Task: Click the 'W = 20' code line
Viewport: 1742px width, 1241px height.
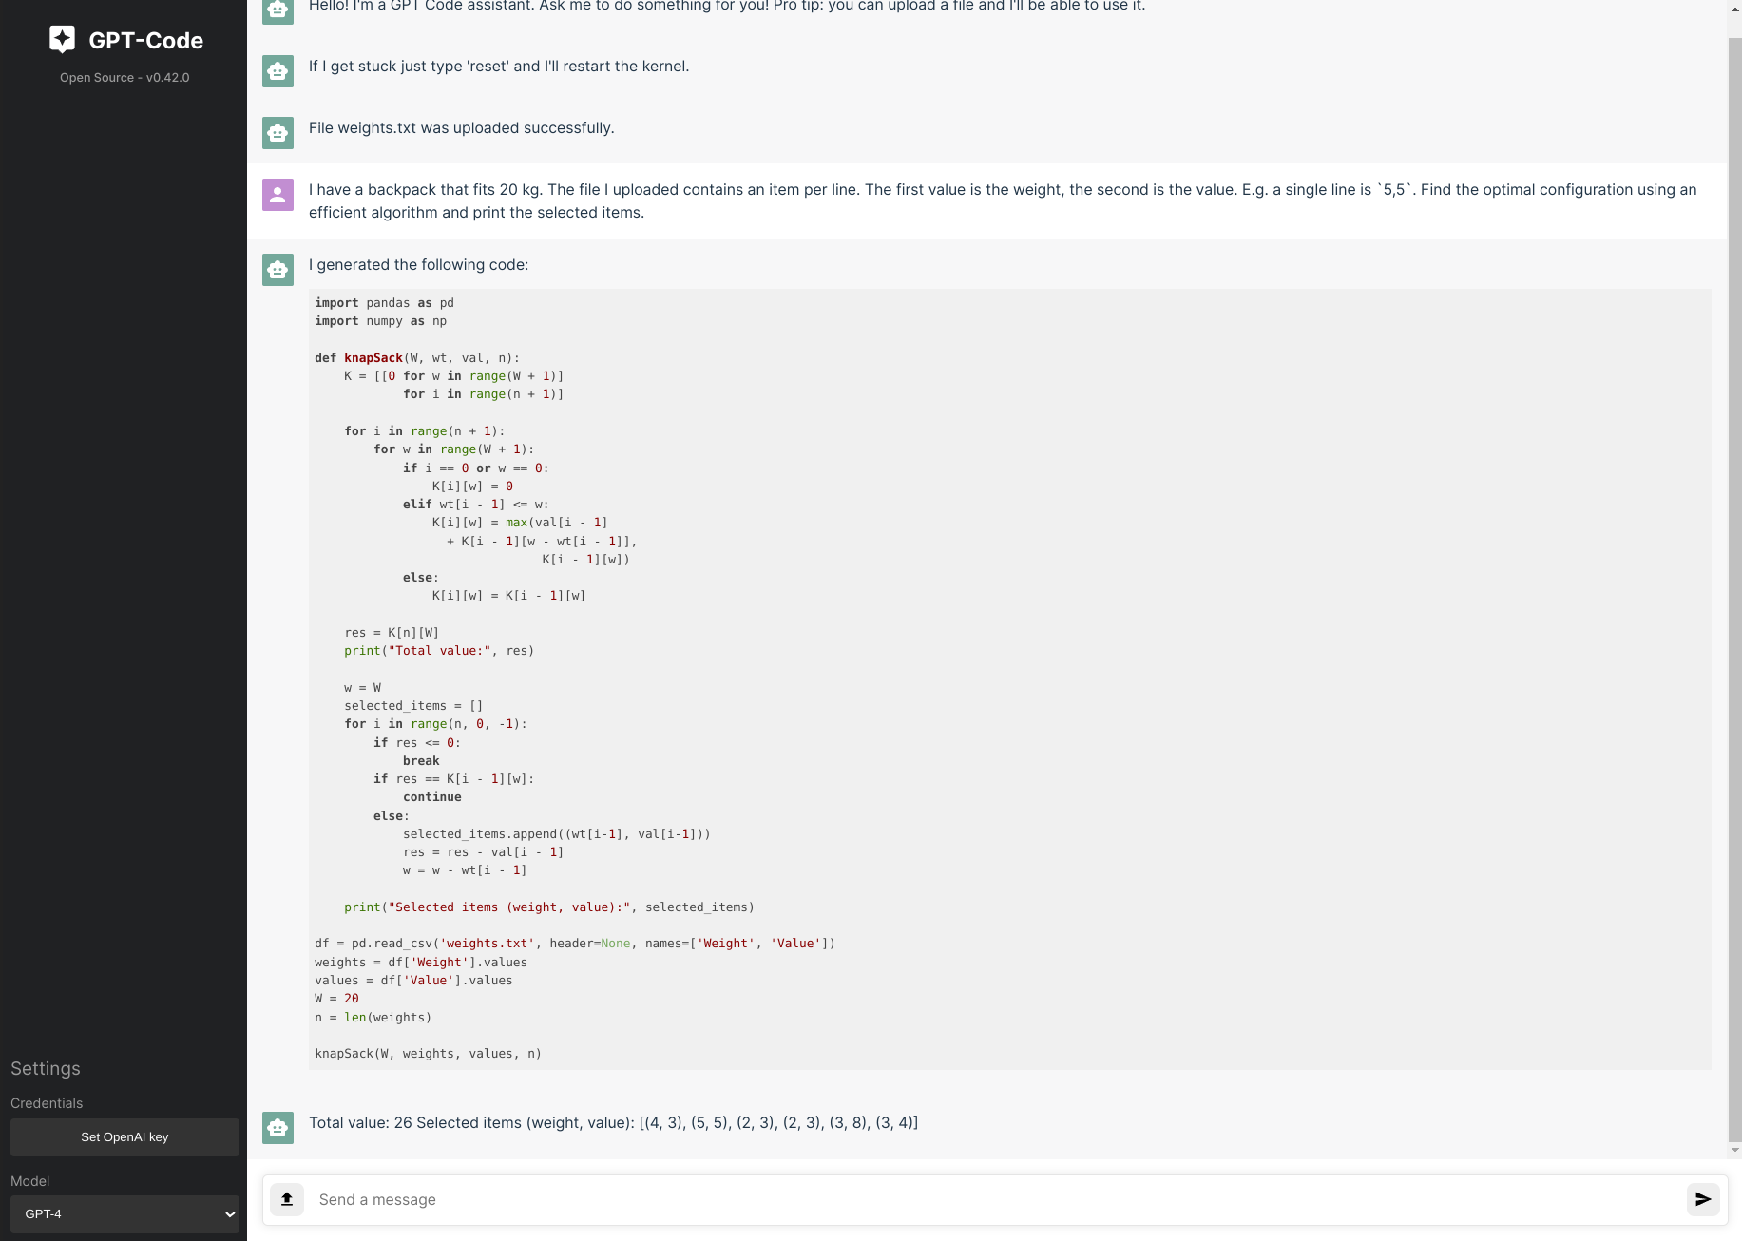Action: (336, 999)
